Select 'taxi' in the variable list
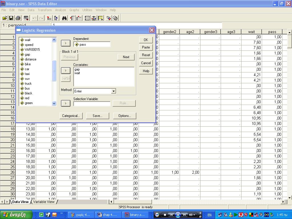 click(27, 74)
